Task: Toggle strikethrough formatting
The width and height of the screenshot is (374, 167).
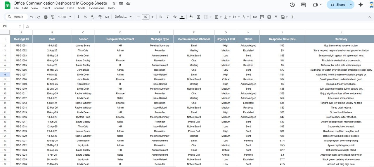Action: 175,17
